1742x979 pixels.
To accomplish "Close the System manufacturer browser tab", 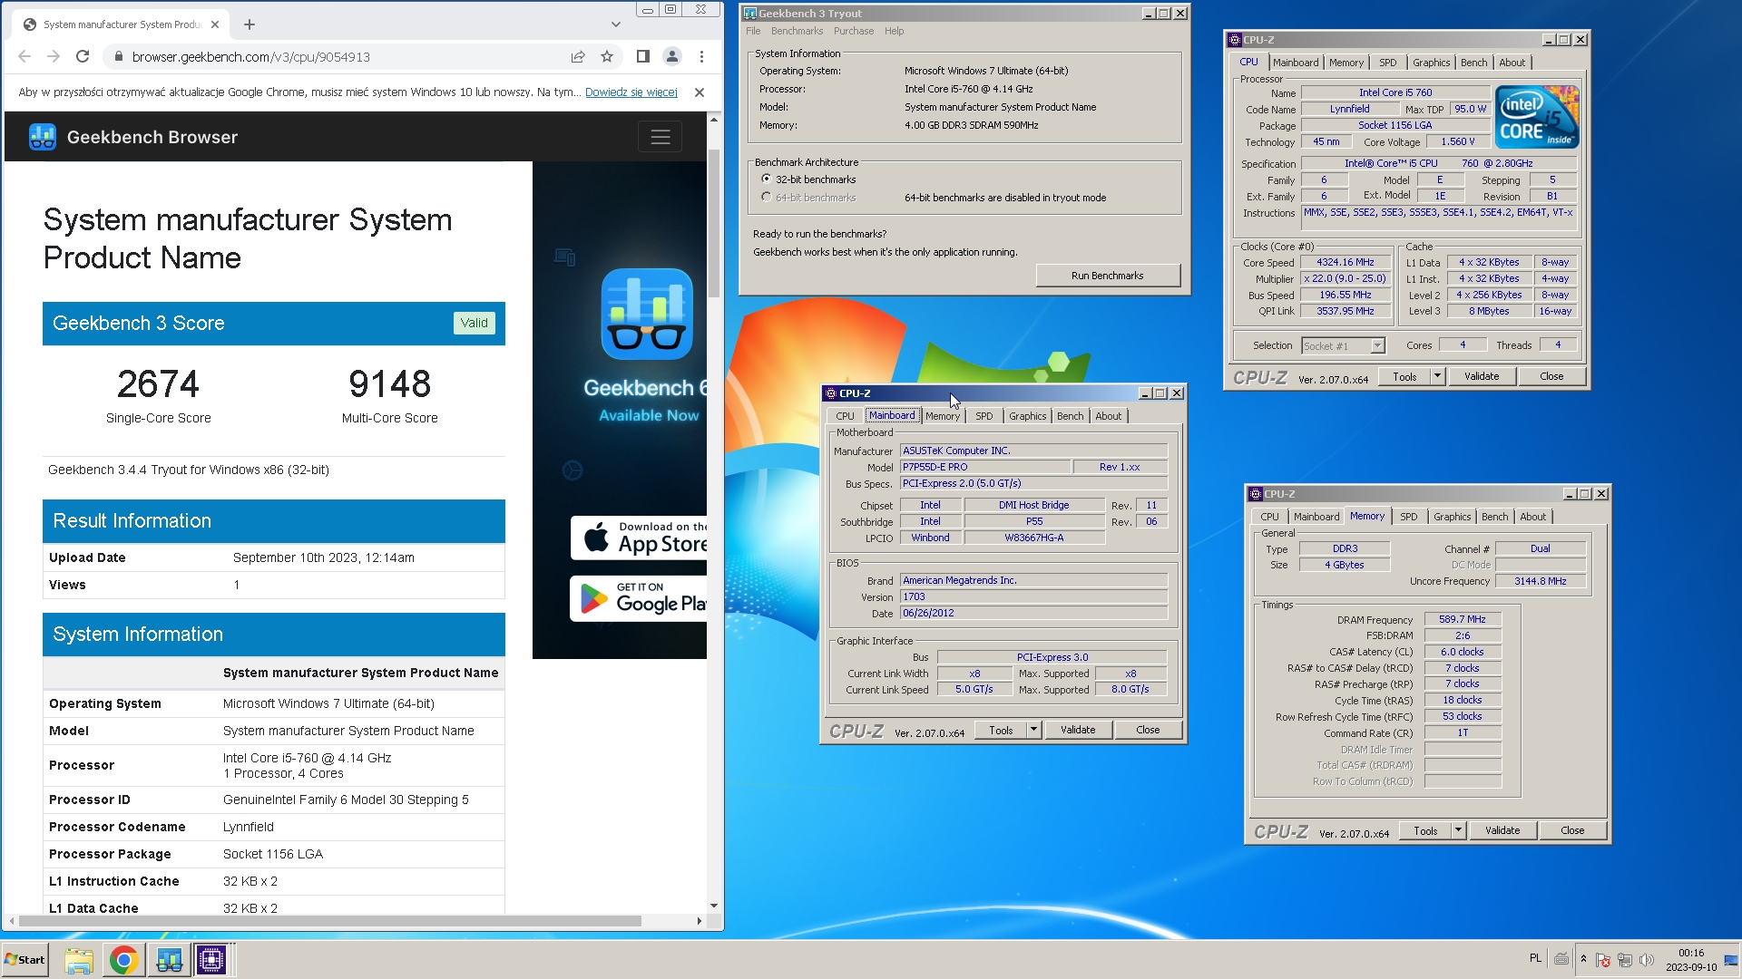I will pos(215,24).
